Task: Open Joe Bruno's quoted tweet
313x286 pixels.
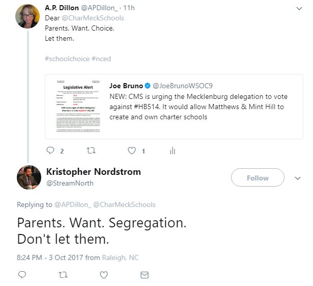Action: pos(204,101)
